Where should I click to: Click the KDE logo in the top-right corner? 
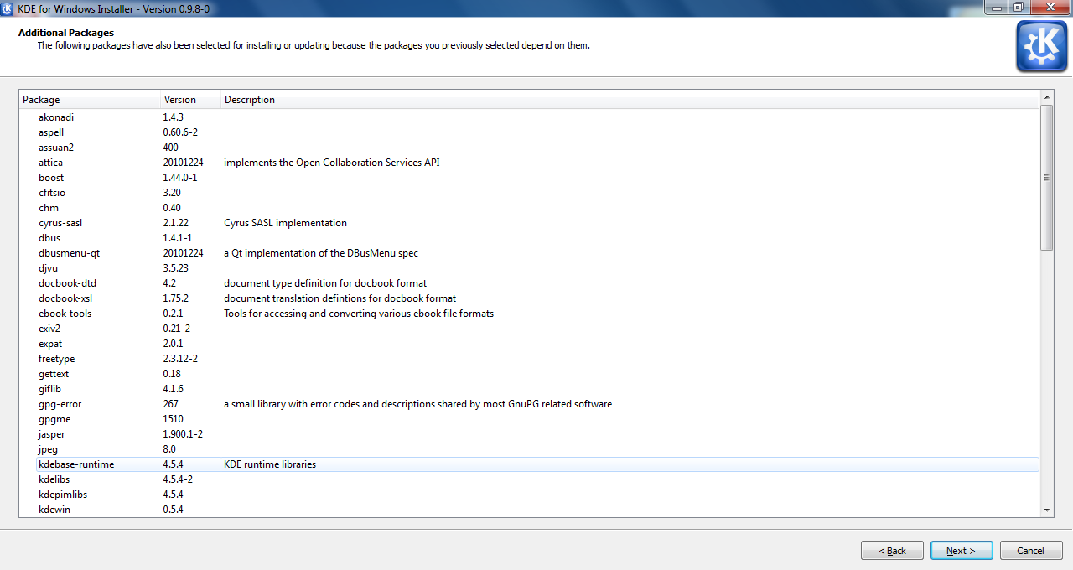(1041, 46)
